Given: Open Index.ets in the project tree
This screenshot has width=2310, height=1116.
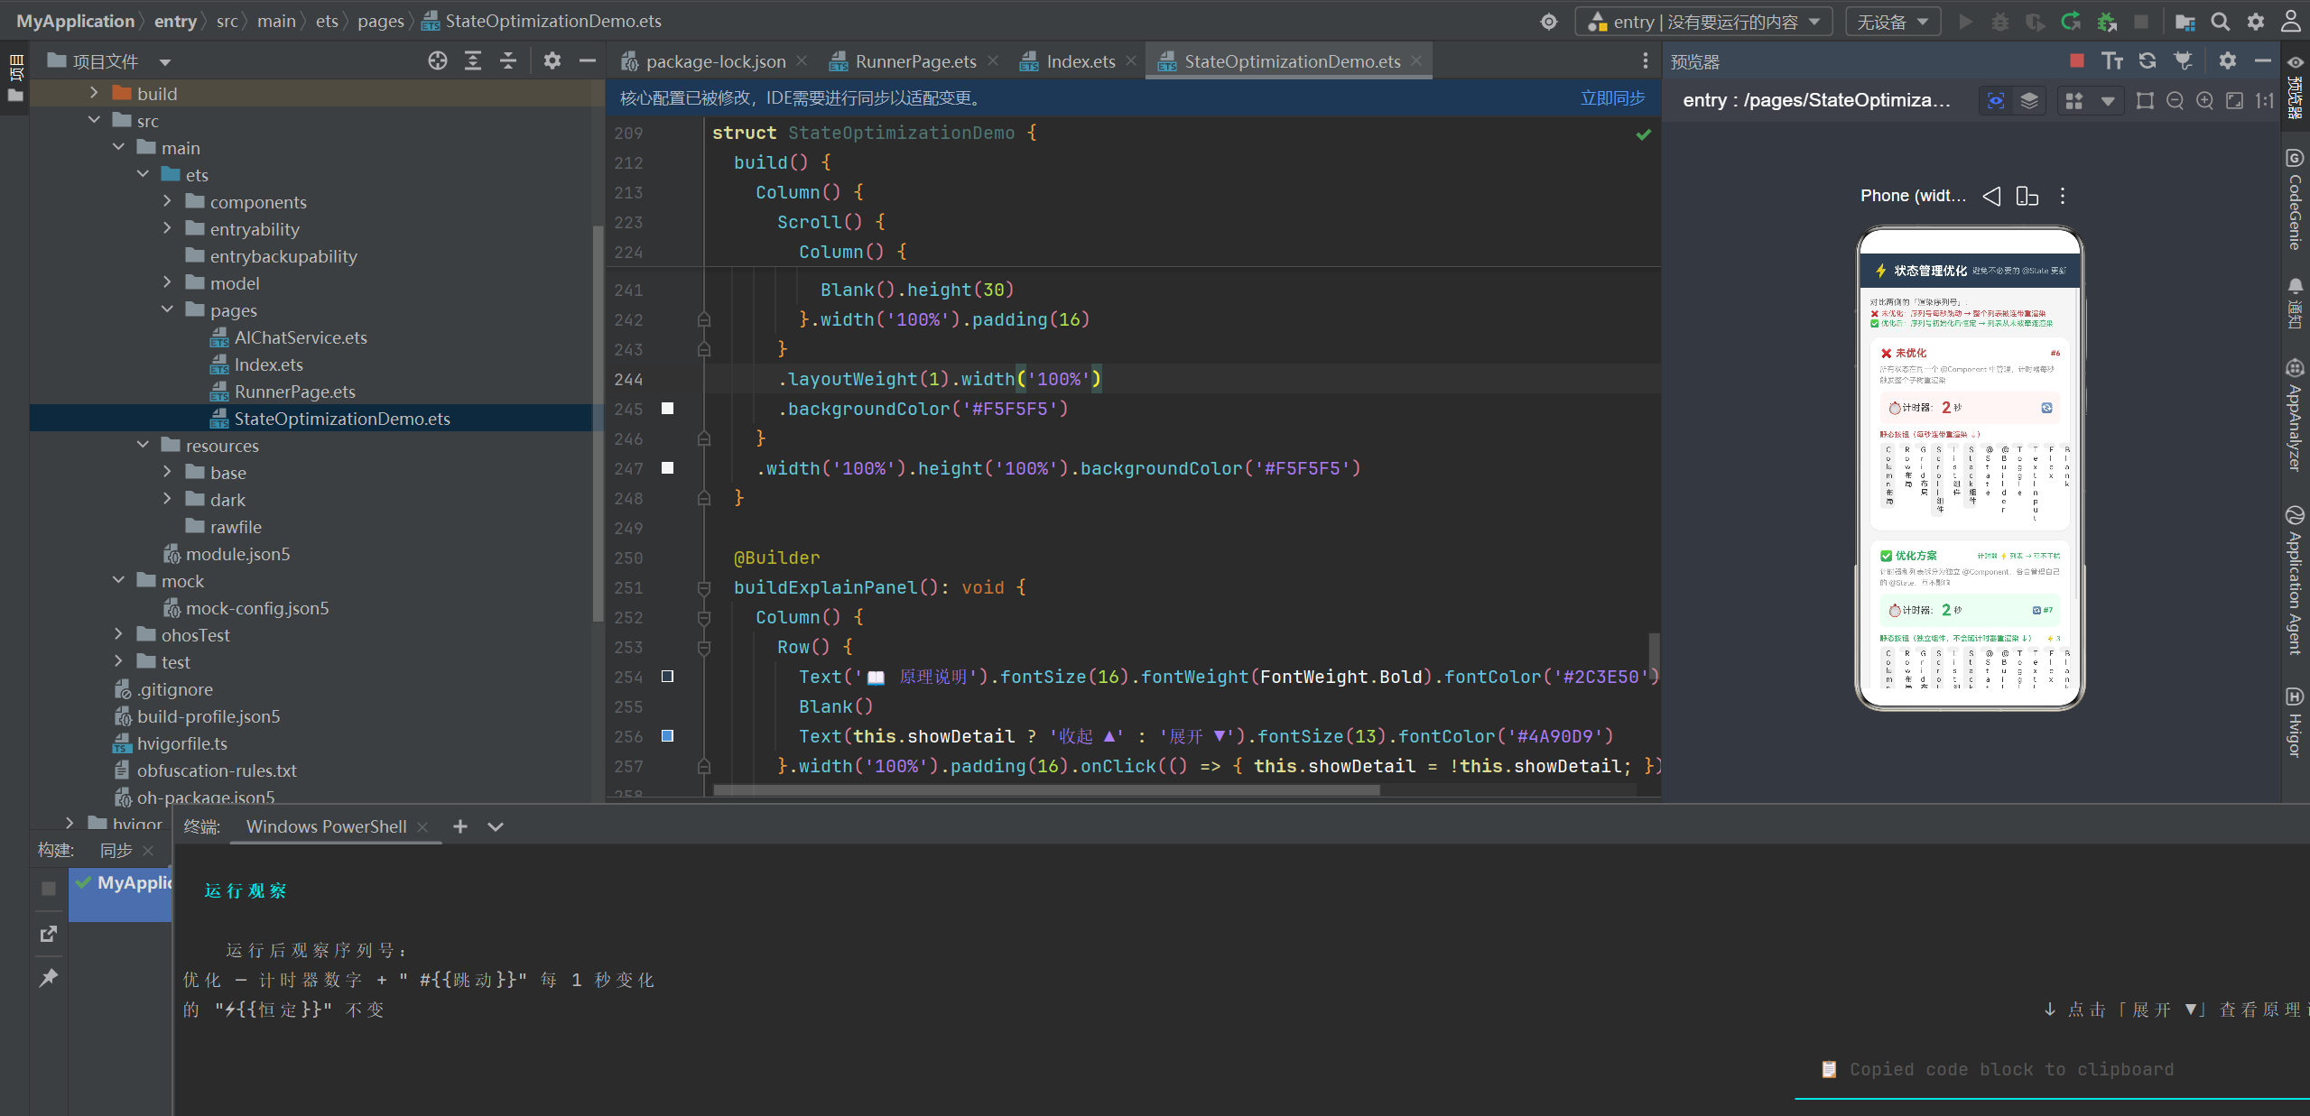Looking at the screenshot, I should [268, 364].
